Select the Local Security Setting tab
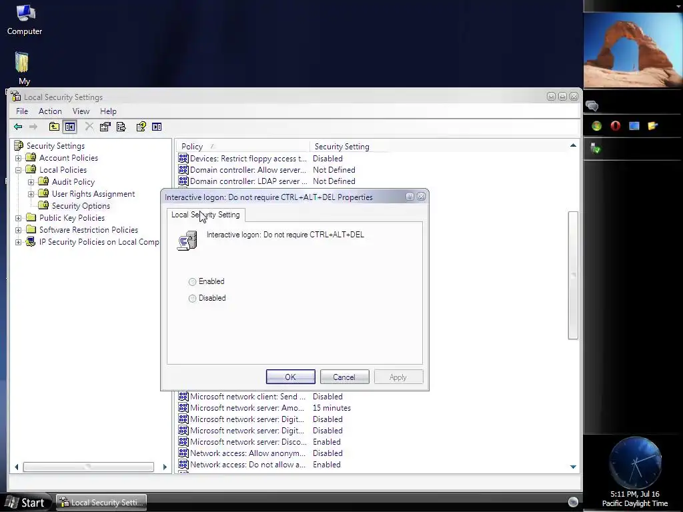This screenshot has height=512, width=683. point(205,215)
